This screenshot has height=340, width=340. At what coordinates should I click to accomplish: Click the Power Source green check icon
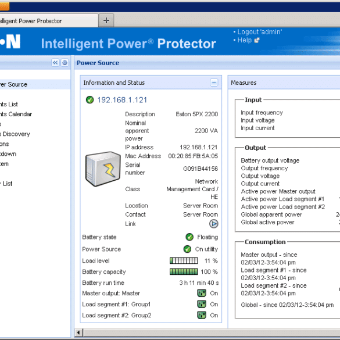(x=187, y=249)
